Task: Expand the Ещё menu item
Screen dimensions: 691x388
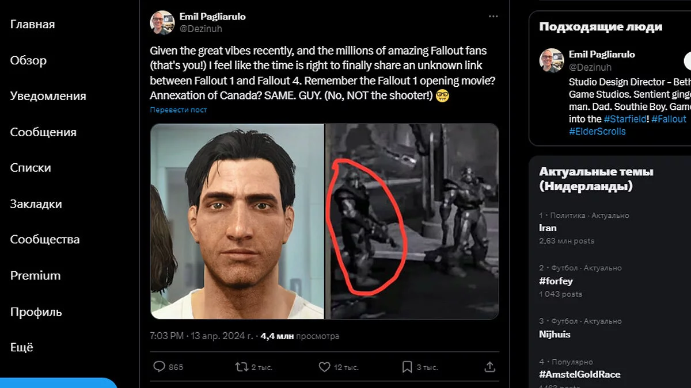Action: [22, 348]
